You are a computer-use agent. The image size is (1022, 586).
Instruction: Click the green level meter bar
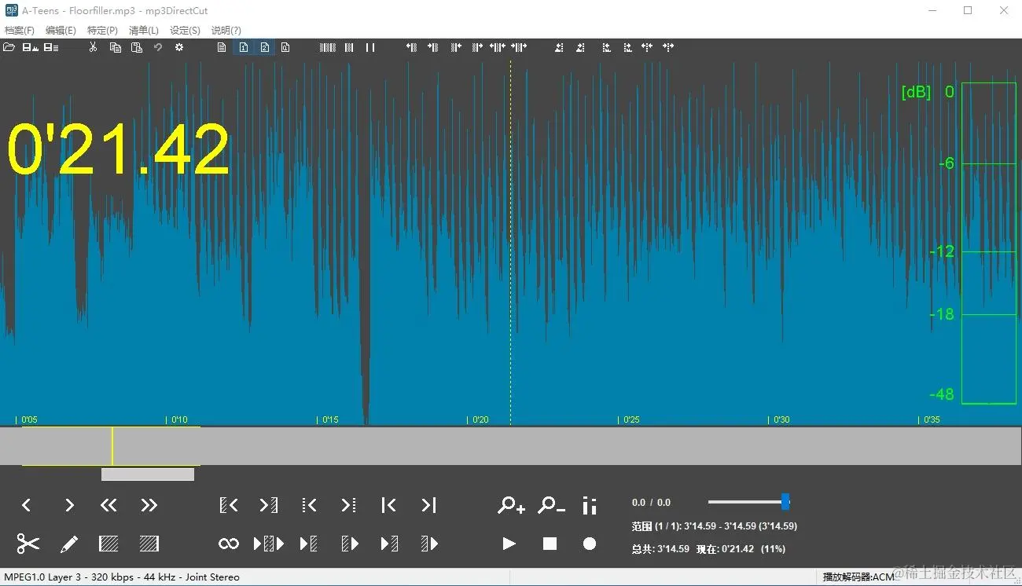click(988, 244)
